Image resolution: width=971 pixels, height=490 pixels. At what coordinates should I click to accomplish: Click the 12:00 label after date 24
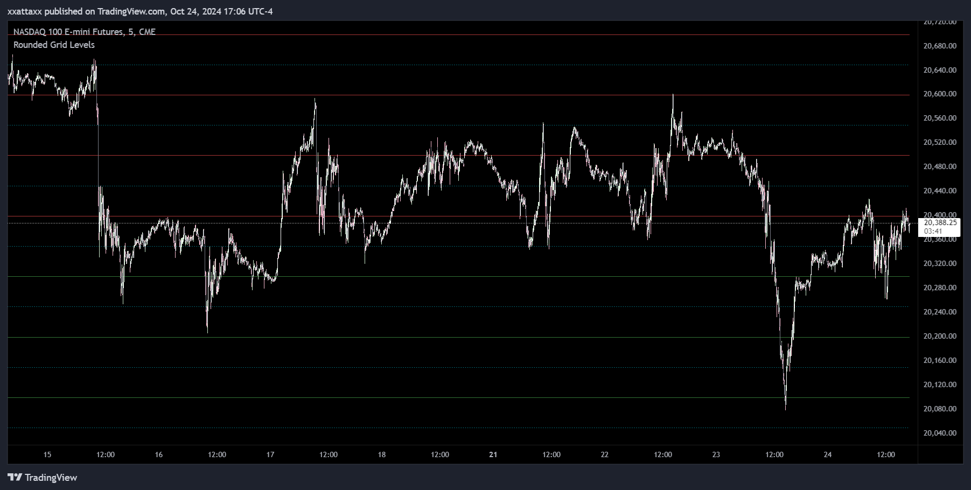point(886,454)
